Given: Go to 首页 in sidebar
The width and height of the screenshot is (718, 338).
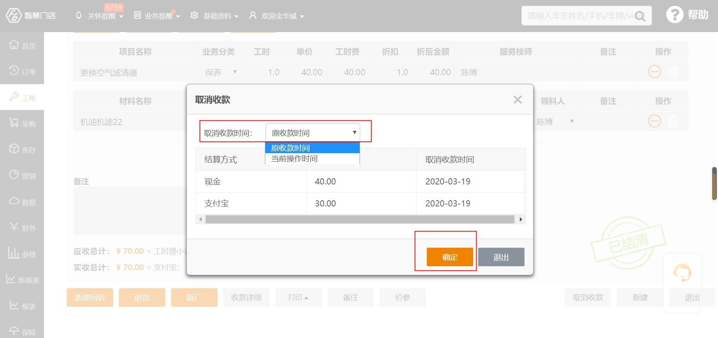Looking at the screenshot, I should click(x=22, y=45).
